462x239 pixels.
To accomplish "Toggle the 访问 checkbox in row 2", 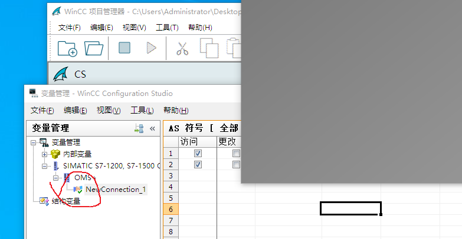I will click(x=198, y=165).
